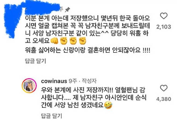Click the redacted username of the top commenter

coord(42,8)
